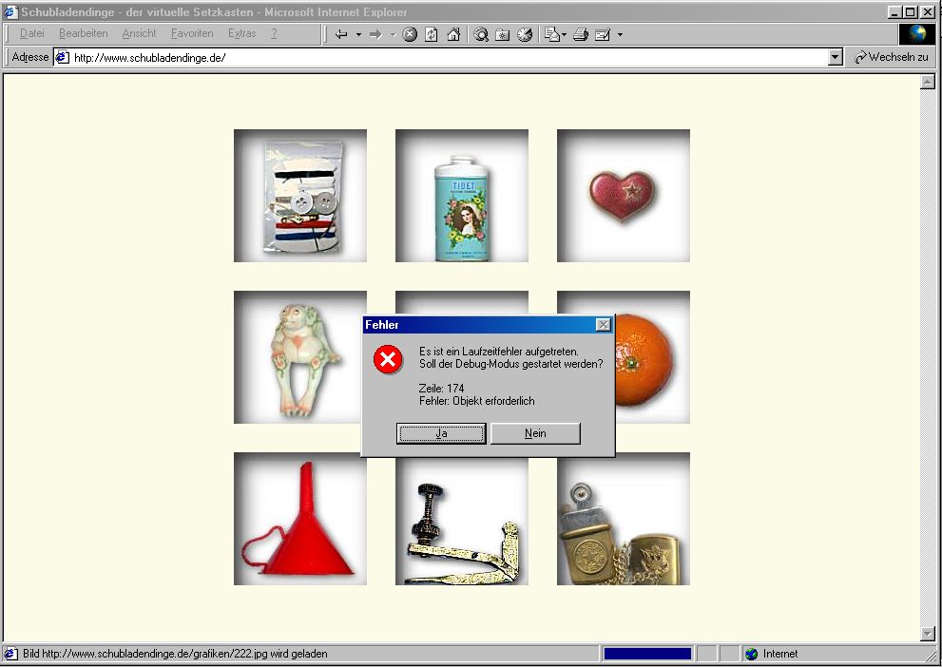Refresh the page with the toolbar icon
The height and width of the screenshot is (667, 942).
pos(432,34)
